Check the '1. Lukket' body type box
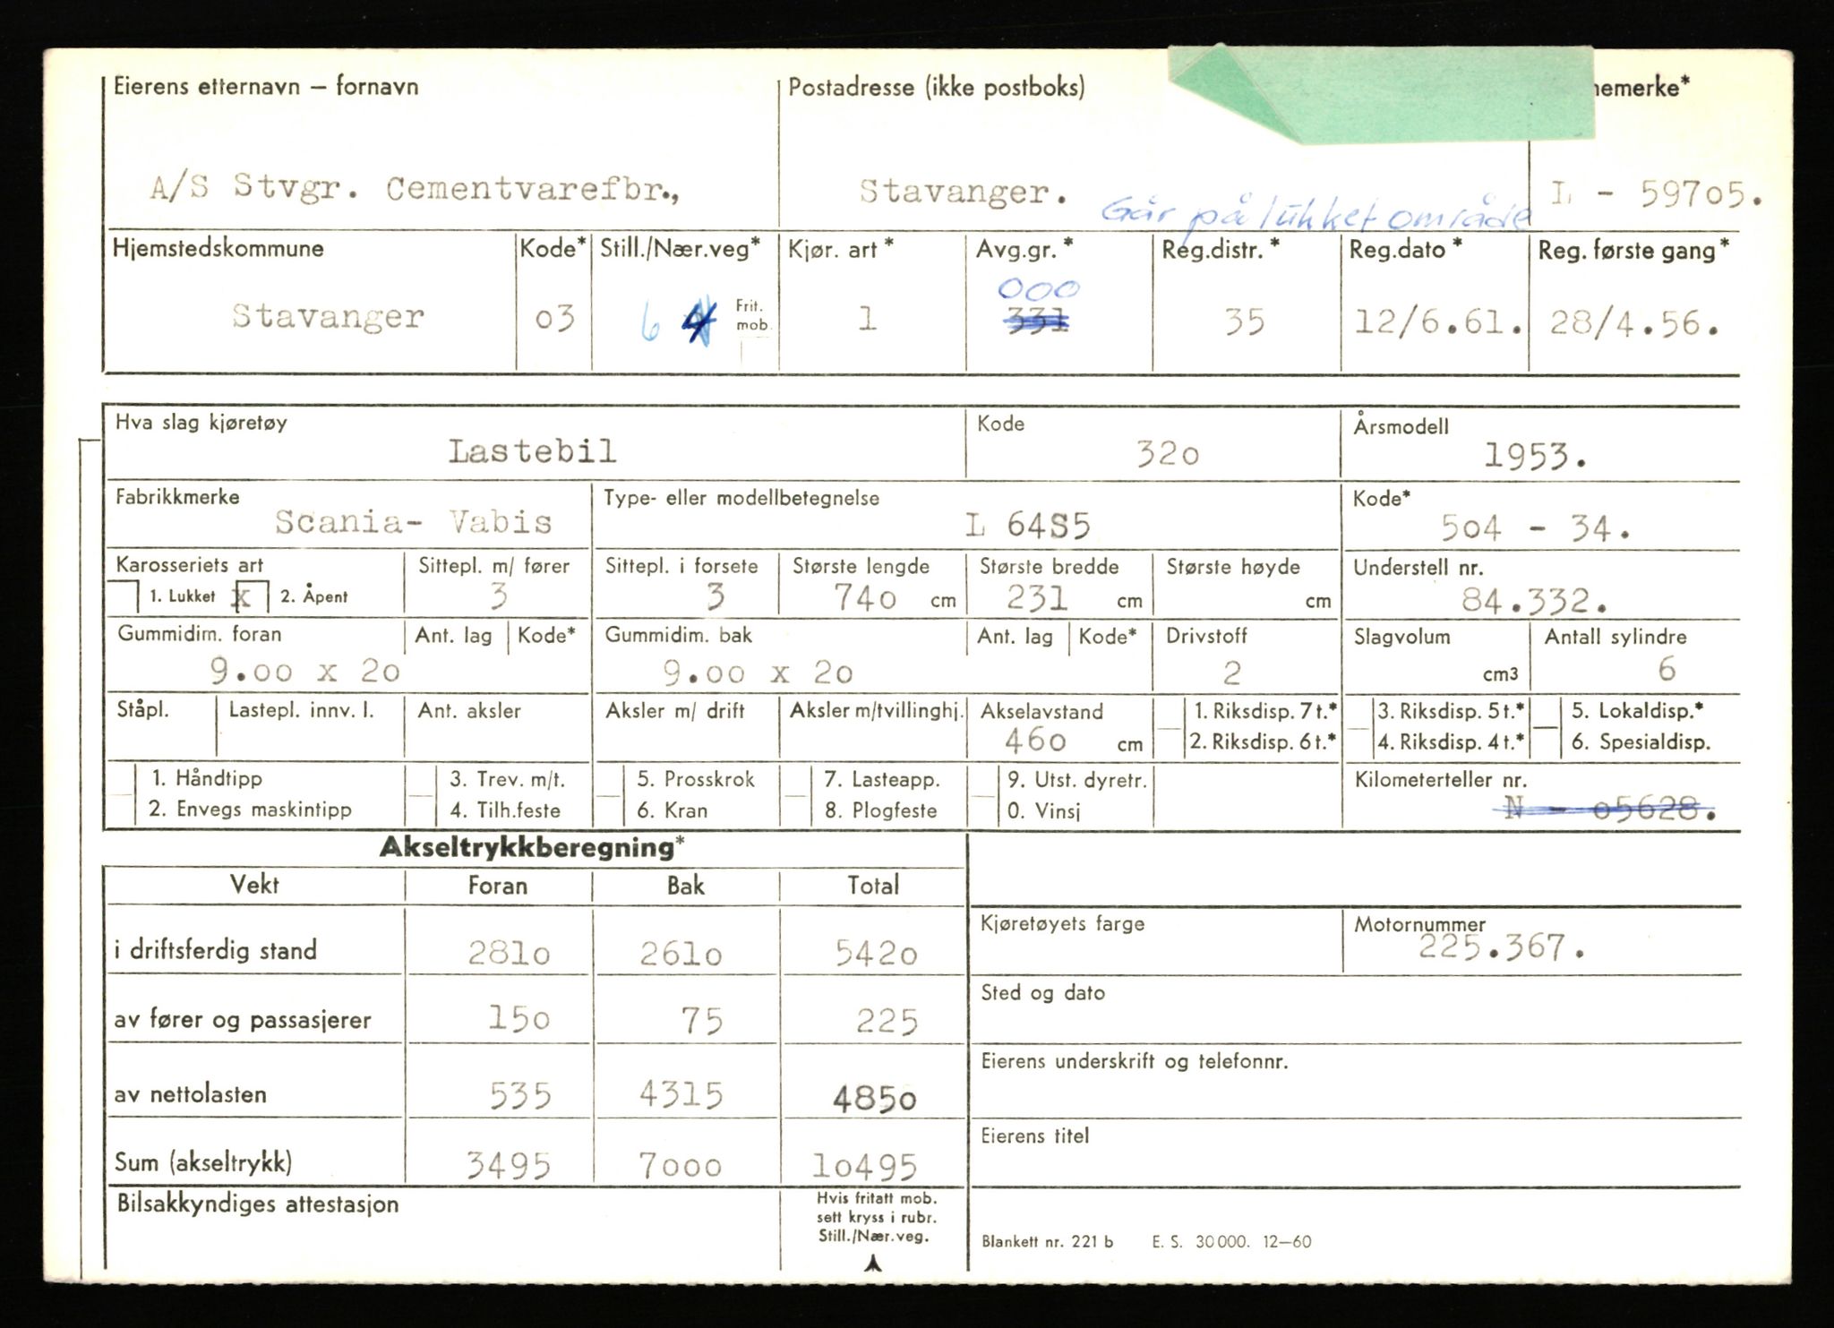 click(124, 596)
